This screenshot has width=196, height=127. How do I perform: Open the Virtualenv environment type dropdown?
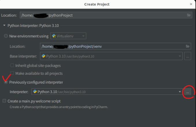click(68, 36)
